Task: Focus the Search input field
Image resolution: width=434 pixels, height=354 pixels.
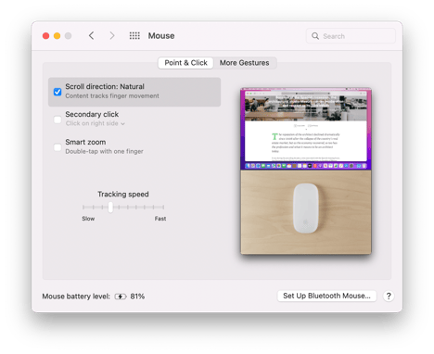Action: [x=351, y=36]
